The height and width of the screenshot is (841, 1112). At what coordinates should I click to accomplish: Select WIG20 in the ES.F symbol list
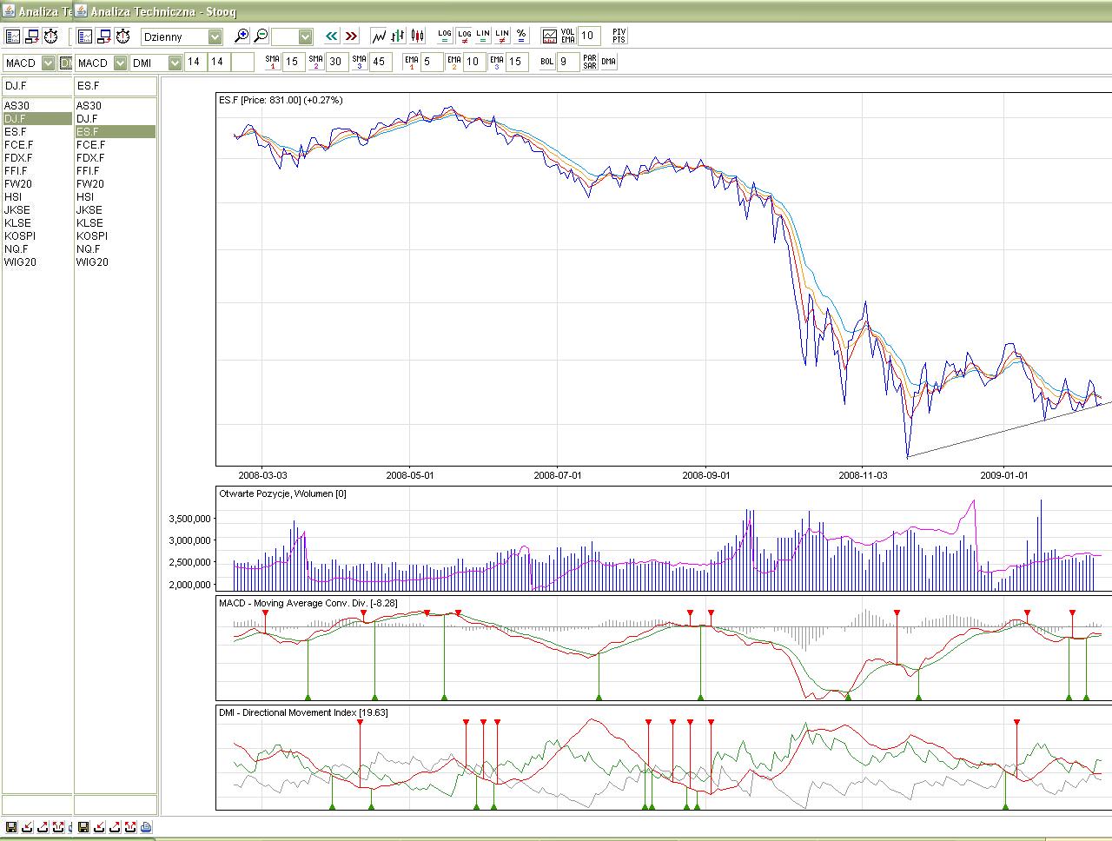tap(92, 262)
